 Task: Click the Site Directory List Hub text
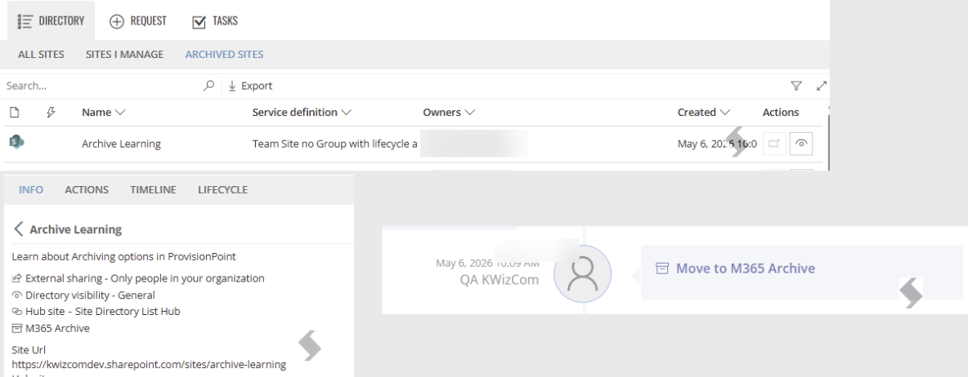pos(128,312)
